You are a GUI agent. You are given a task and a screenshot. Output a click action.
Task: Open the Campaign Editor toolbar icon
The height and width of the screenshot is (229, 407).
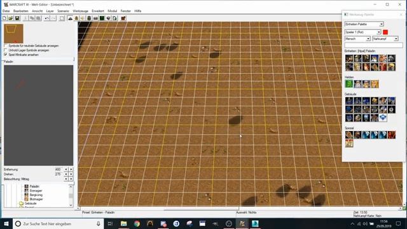[95, 18]
